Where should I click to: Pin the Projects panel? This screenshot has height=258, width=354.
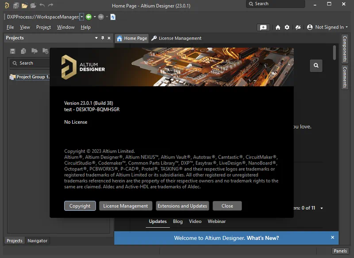(x=103, y=38)
